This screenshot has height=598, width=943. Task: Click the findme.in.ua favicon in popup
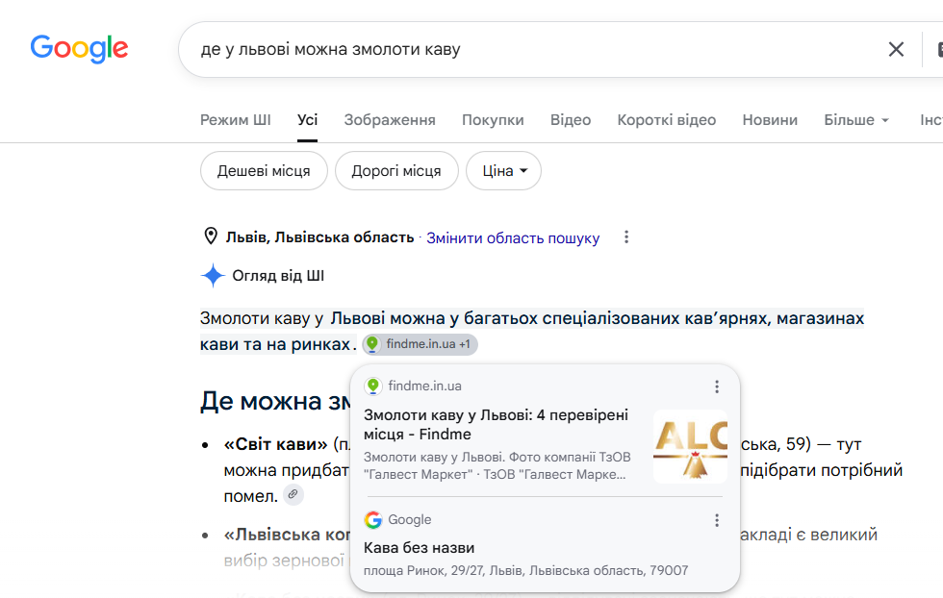click(373, 386)
